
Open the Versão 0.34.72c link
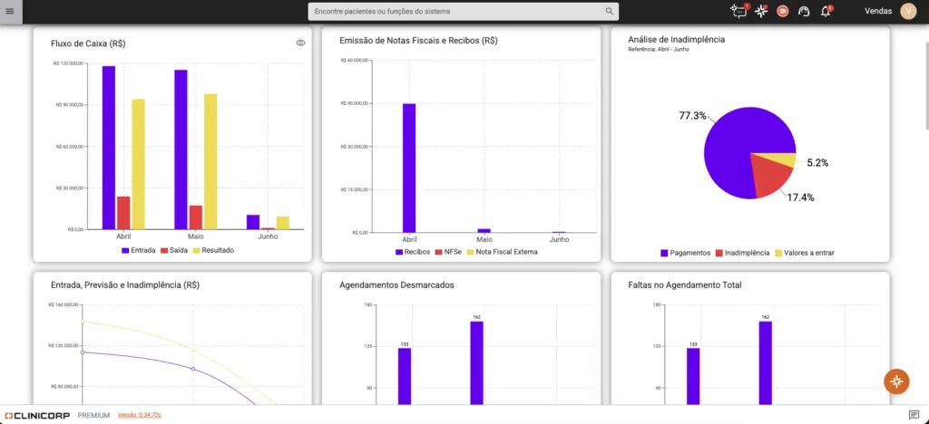point(140,415)
